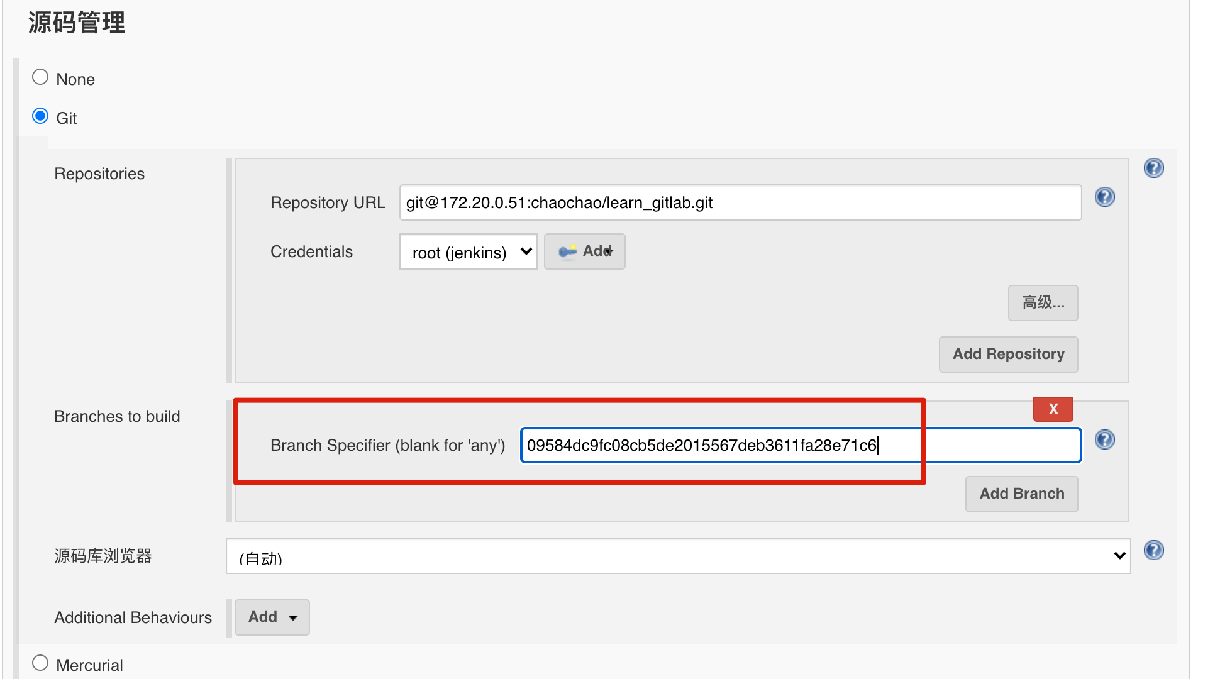Click the Repositories label
This screenshot has width=1220, height=679.
coord(99,174)
